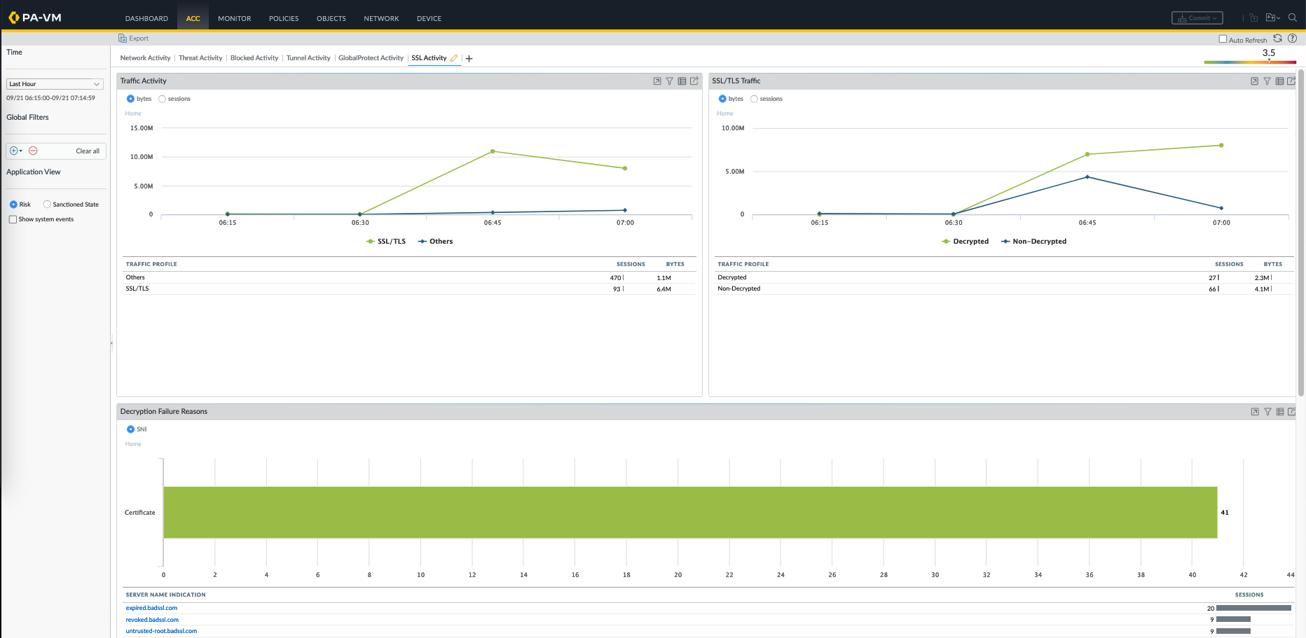This screenshot has width=1306, height=638.
Task: Open the Last Hour time range dropdown
Action: tap(55, 84)
